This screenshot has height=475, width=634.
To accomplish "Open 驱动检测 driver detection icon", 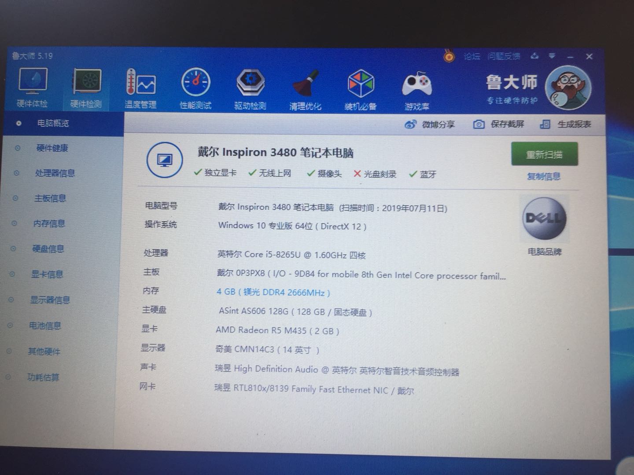I will click(x=250, y=89).
